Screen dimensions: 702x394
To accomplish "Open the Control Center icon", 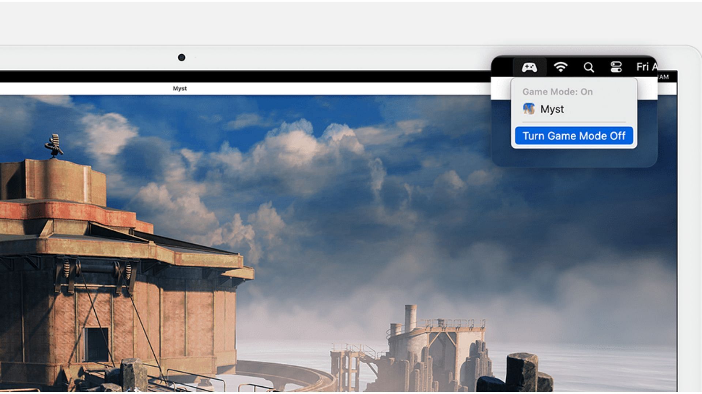I will [x=616, y=67].
